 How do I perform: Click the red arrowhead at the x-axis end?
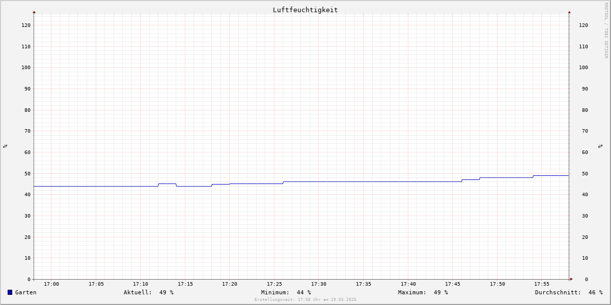(571, 279)
